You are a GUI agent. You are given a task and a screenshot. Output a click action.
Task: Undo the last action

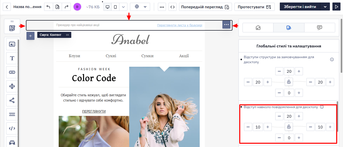pos(48,7)
